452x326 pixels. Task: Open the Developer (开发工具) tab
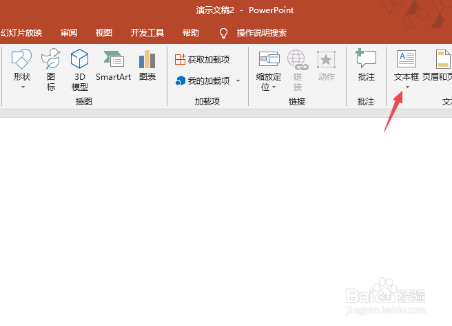coord(147,33)
